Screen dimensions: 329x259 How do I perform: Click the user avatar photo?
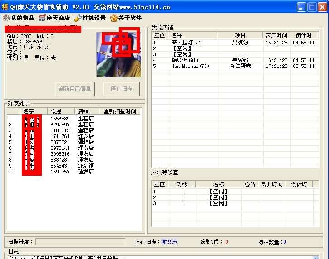[x=119, y=54]
